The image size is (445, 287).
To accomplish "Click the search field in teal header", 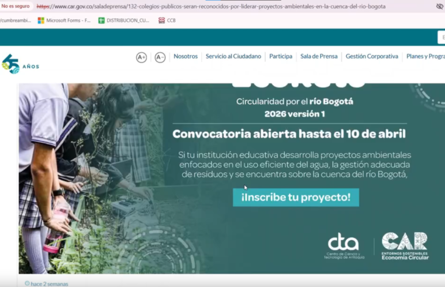I will (441, 37).
